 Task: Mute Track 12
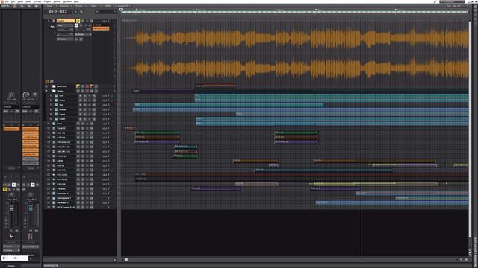[78, 128]
